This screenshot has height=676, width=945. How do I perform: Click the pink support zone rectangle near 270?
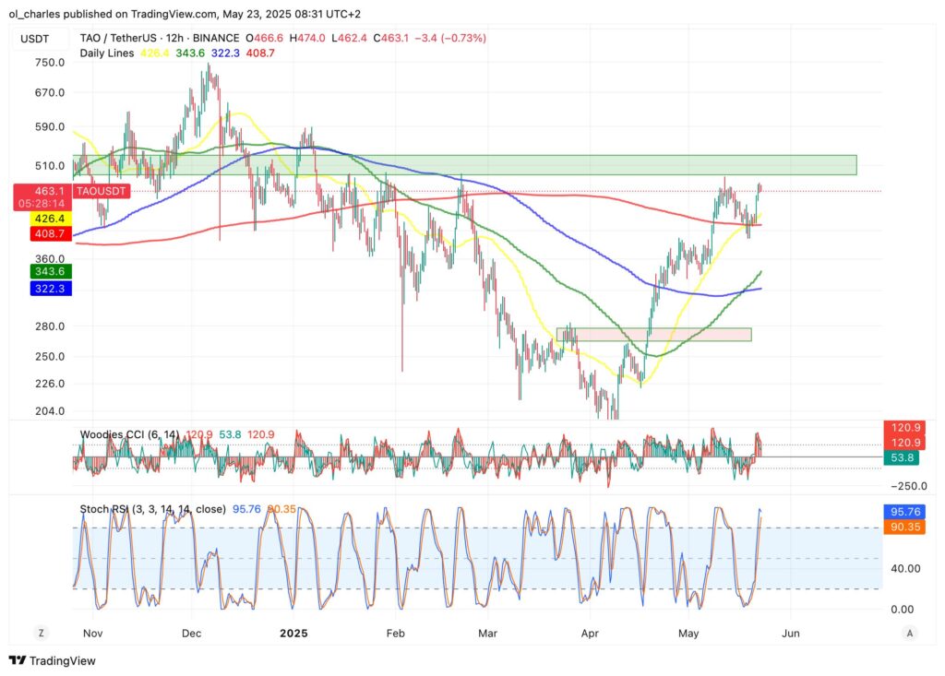[653, 334]
